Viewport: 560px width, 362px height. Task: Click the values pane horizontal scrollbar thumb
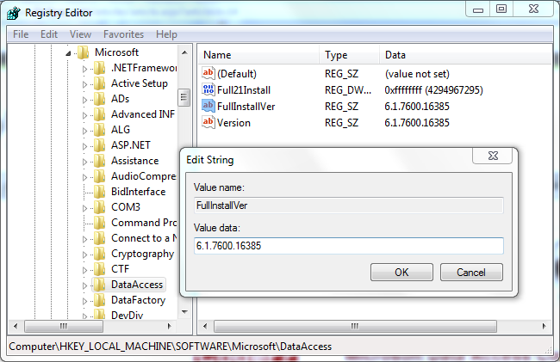(x=355, y=326)
